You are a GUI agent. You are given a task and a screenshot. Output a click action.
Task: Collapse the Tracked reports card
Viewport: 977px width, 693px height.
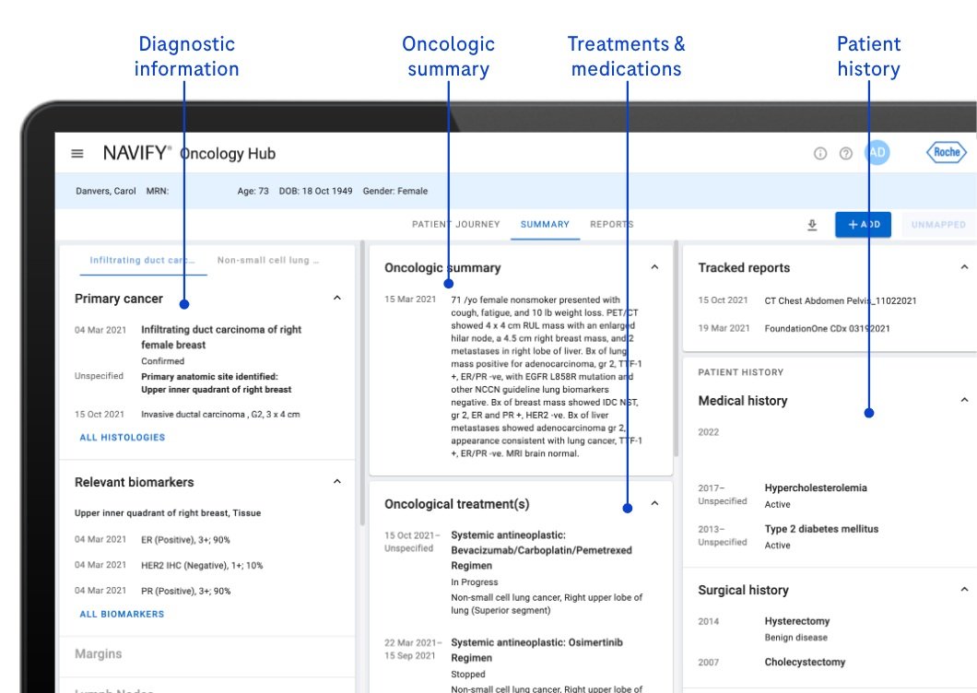(964, 266)
